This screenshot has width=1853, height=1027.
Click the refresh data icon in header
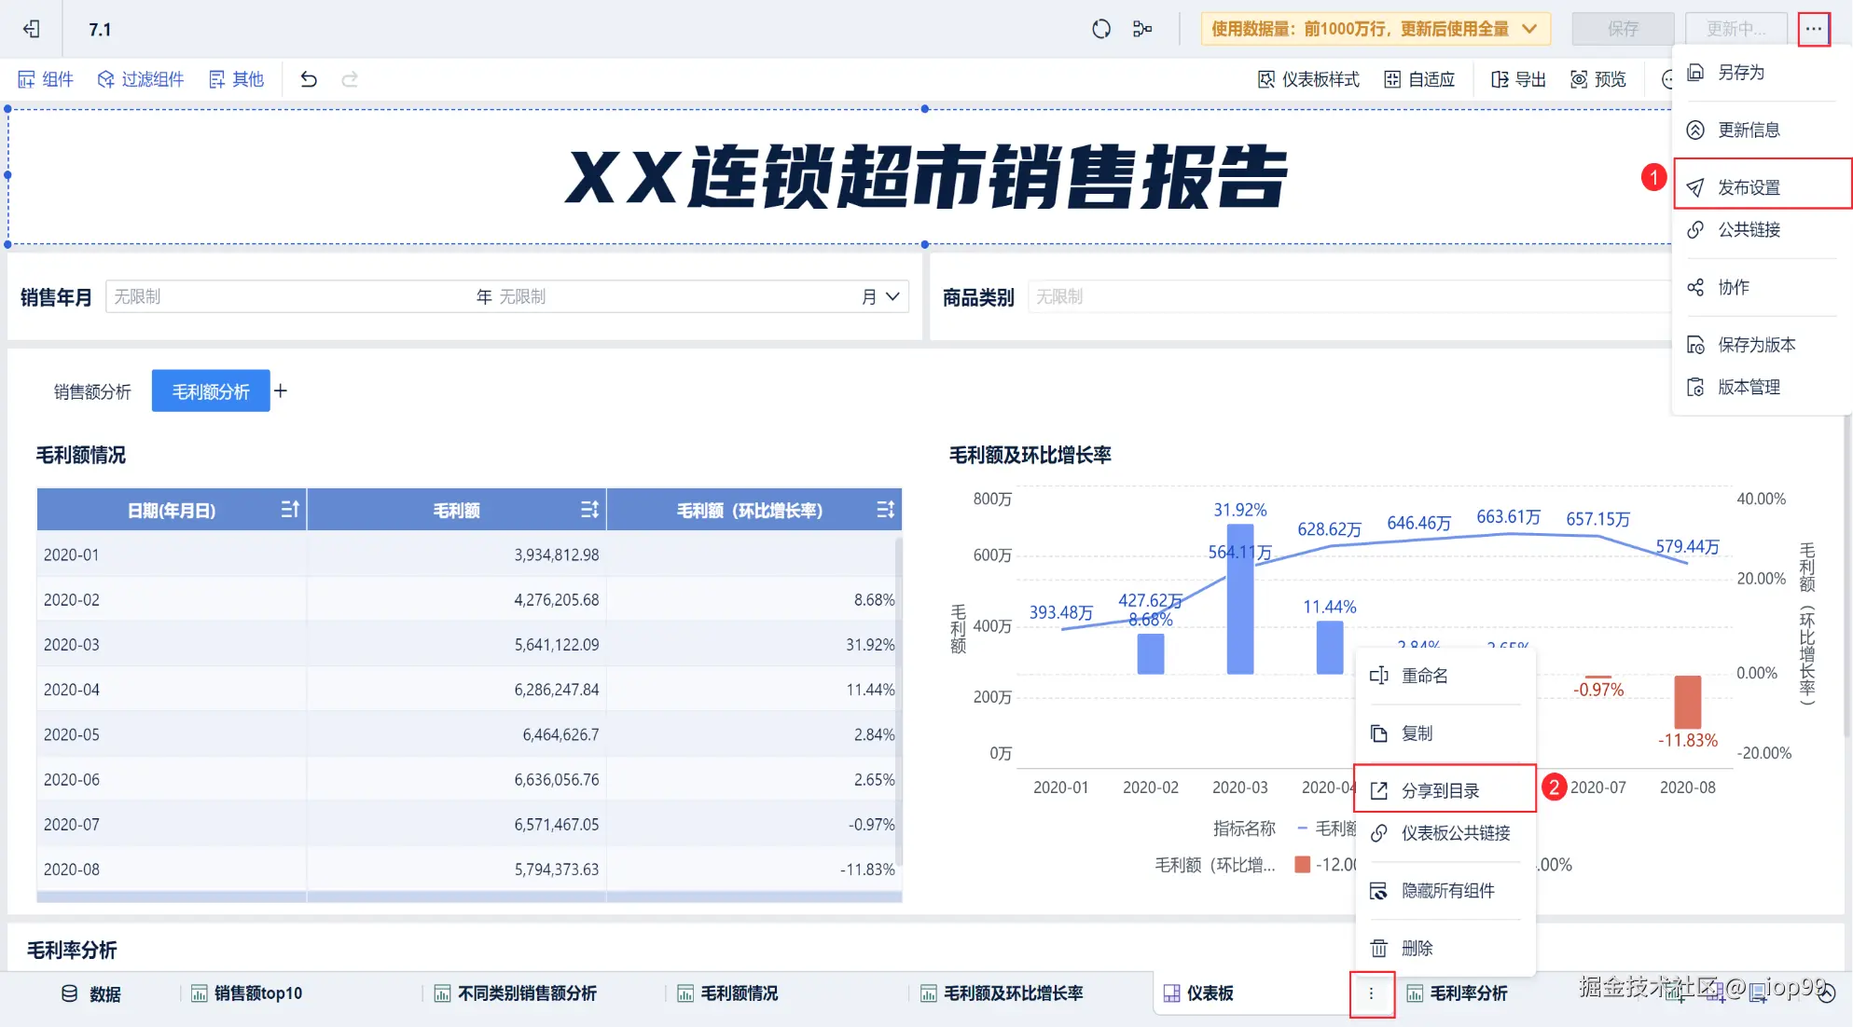pyautogui.click(x=1101, y=29)
